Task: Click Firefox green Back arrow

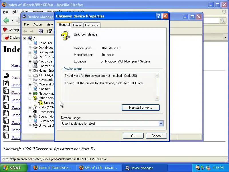Action: click(6, 20)
